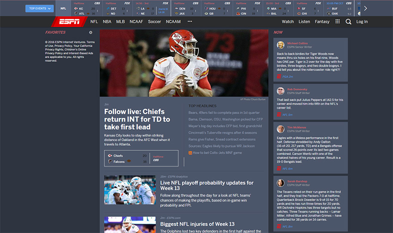Screen dimensions: 393x233
Task: Click ESPN icon beside PGA 2m
Action: point(279,77)
